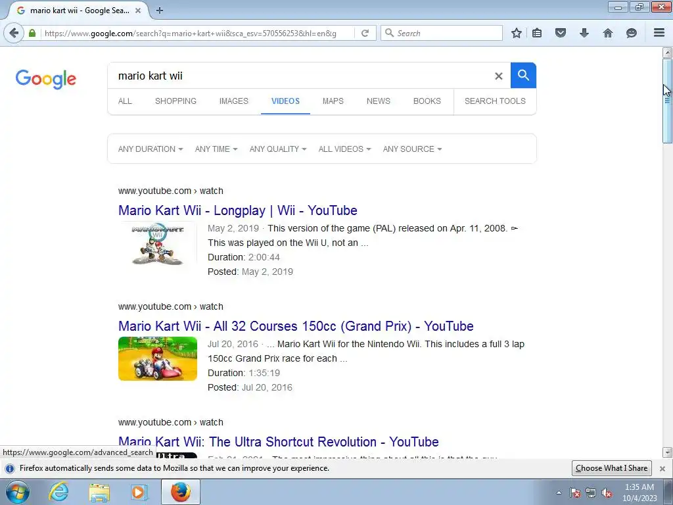Screen dimensions: 673x505
Task: Switch to the Books tab
Action: tap(427, 101)
